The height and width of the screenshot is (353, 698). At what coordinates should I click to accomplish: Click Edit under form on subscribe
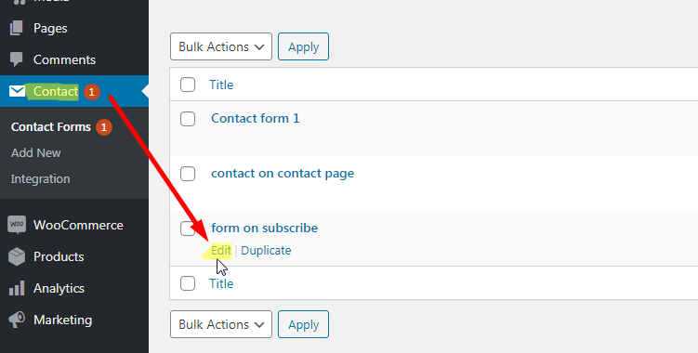click(x=221, y=250)
